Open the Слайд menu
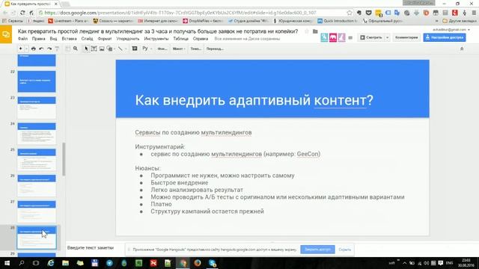The width and height of the screenshot is (479, 269). (87, 39)
